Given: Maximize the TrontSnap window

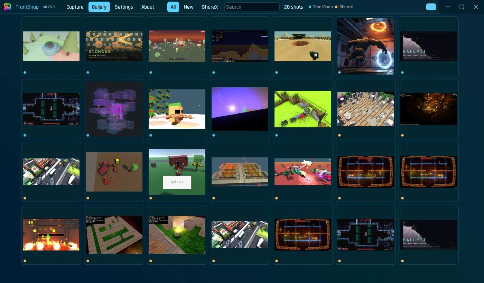Looking at the screenshot, I should coord(462,7).
